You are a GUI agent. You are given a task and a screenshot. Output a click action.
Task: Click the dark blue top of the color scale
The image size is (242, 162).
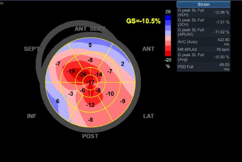pyautogui.click(x=168, y=18)
